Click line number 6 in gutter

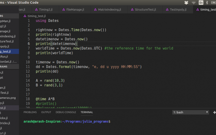[x=29, y=44]
